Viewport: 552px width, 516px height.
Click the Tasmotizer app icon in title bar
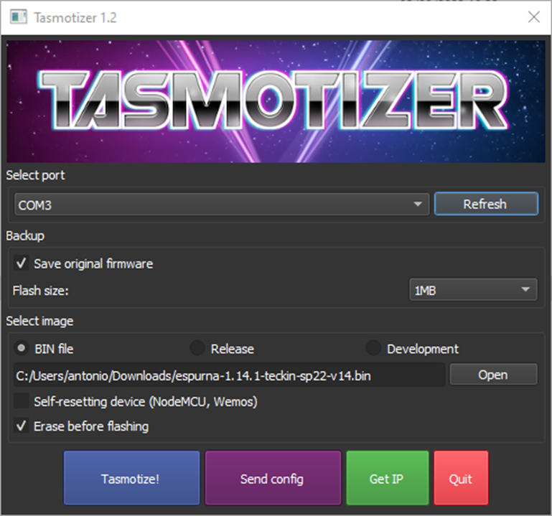click(x=17, y=17)
